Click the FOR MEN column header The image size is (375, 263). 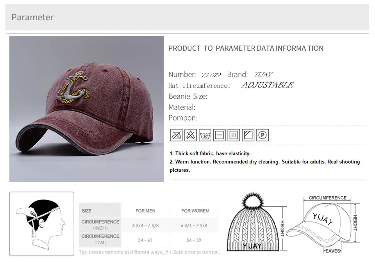[x=145, y=211]
